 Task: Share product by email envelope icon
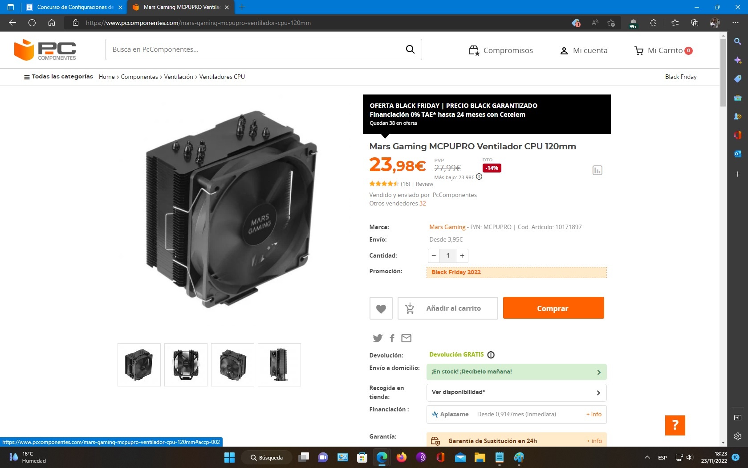pyautogui.click(x=406, y=338)
